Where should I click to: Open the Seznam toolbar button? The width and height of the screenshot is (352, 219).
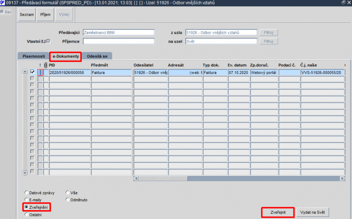27,15
